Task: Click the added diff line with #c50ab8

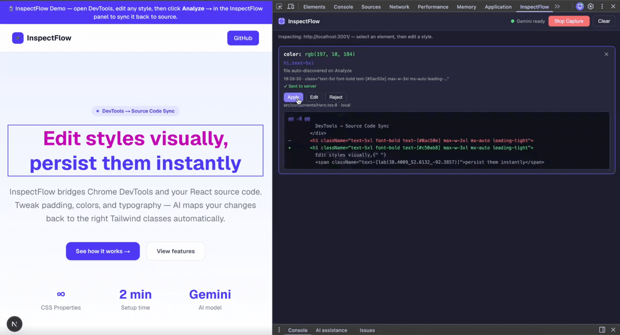Action: coord(422,148)
